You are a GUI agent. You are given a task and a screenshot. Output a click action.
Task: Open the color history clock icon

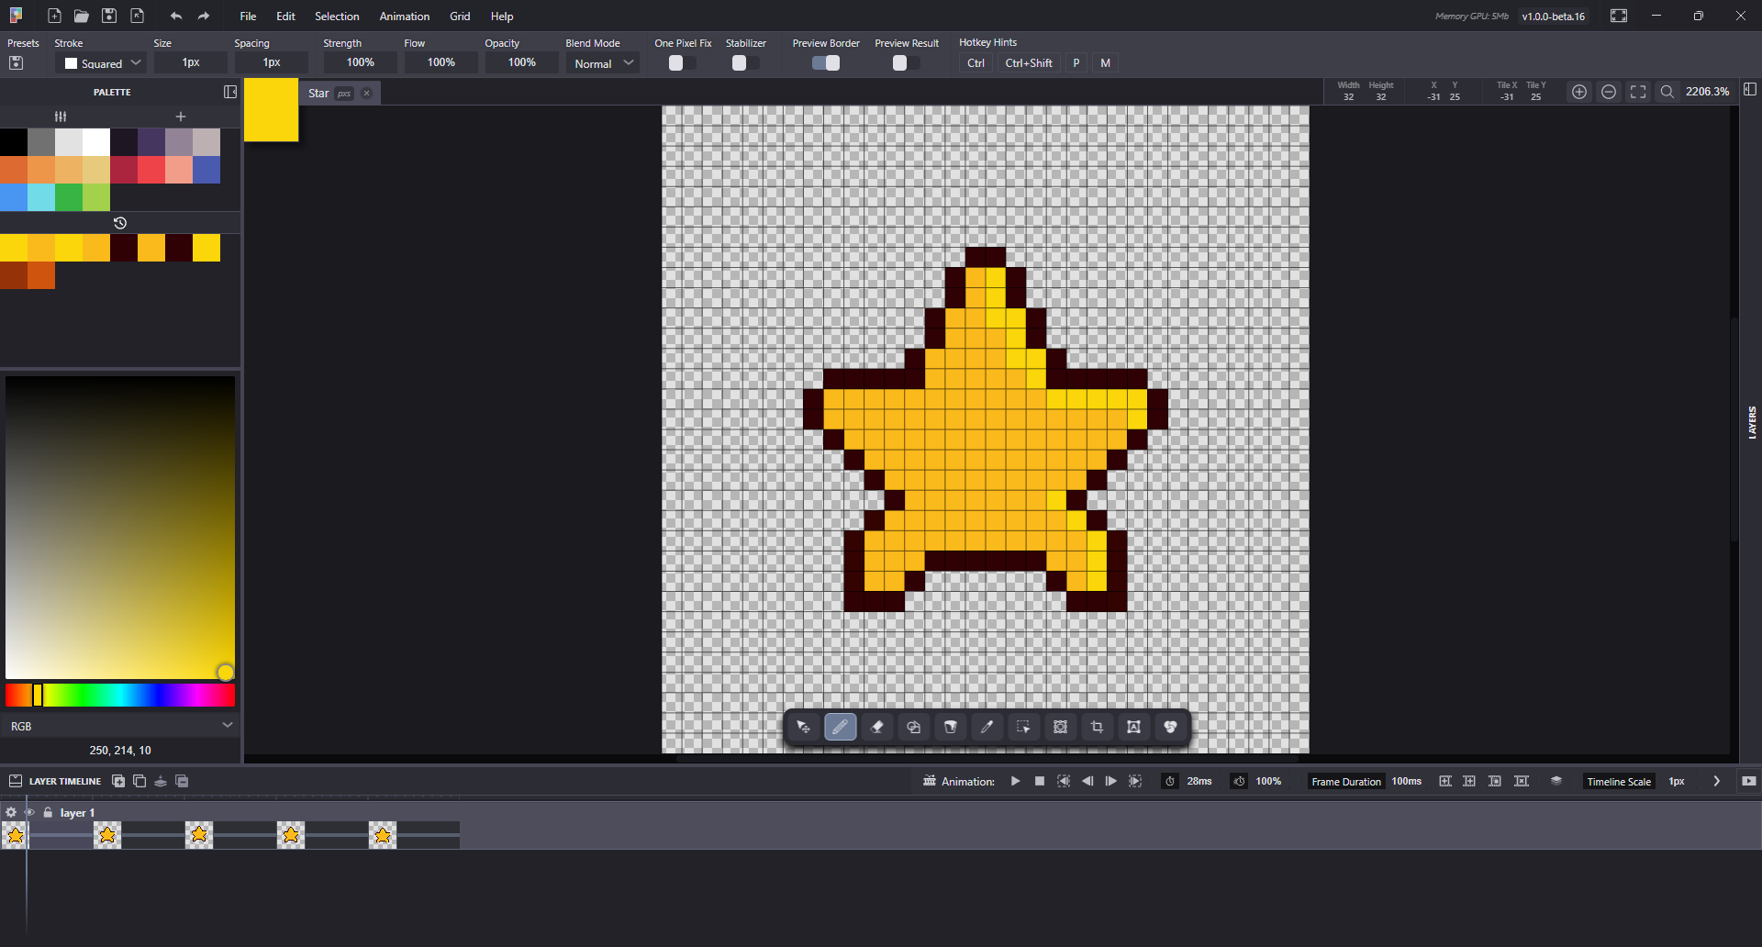(120, 223)
